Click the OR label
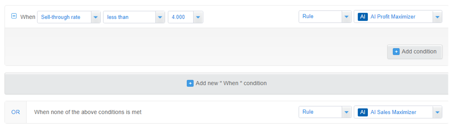The width and height of the screenshot is (454, 128). click(x=16, y=112)
